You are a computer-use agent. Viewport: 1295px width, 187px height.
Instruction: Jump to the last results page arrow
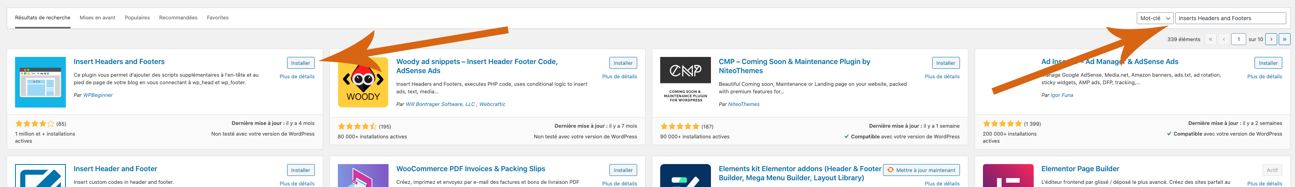point(1284,39)
